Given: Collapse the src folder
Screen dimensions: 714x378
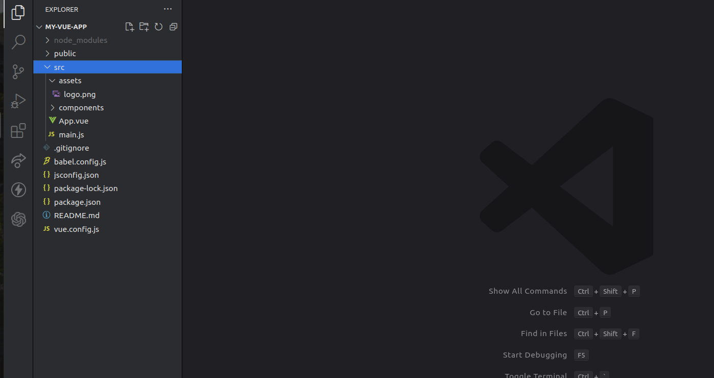Looking at the screenshot, I should pyautogui.click(x=47, y=67).
